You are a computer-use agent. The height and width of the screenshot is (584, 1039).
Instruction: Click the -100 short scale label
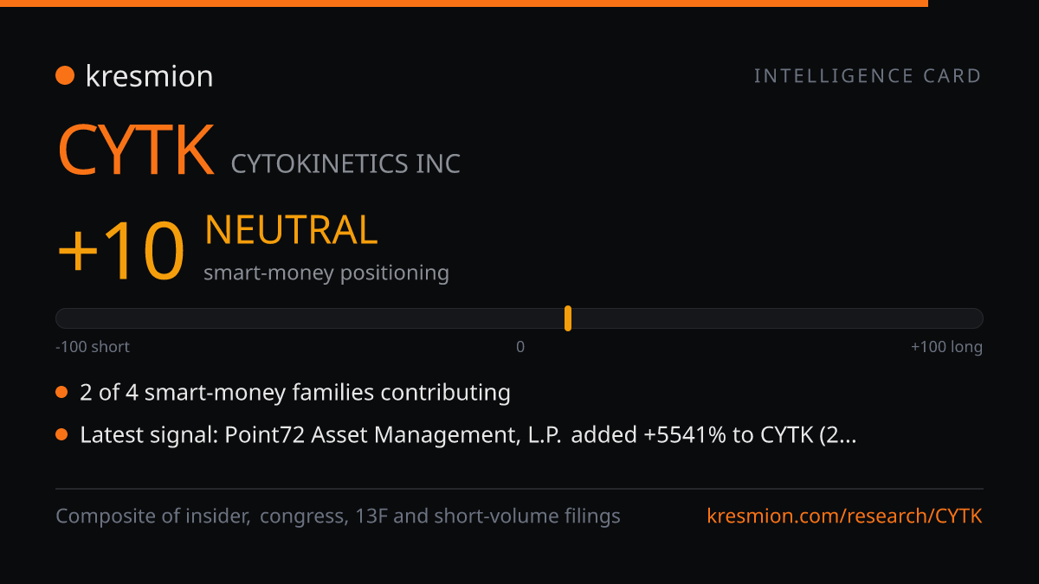(93, 347)
